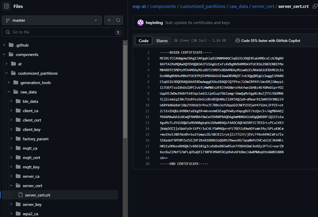Open heyinling user avatar
The height and width of the screenshot is (217, 318).
(x=141, y=23)
